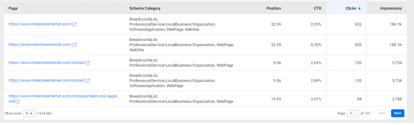Sort by the Schema Category header

pos(145,8)
